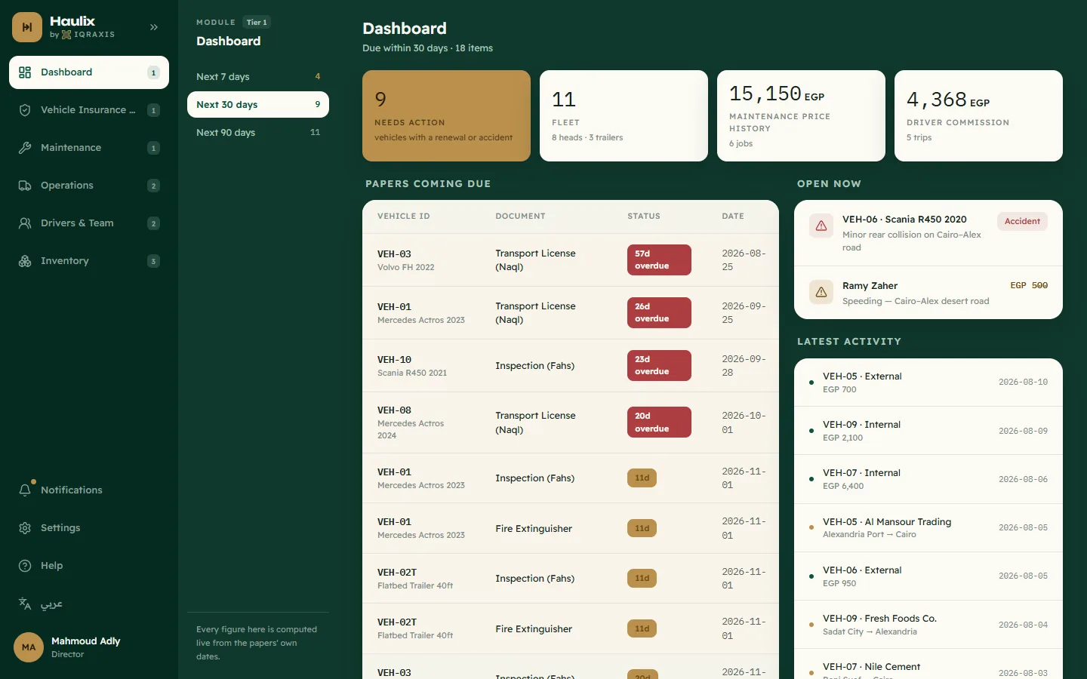The height and width of the screenshot is (679, 1087).
Task: Click the 57d overdue status badge
Action: coord(659,260)
